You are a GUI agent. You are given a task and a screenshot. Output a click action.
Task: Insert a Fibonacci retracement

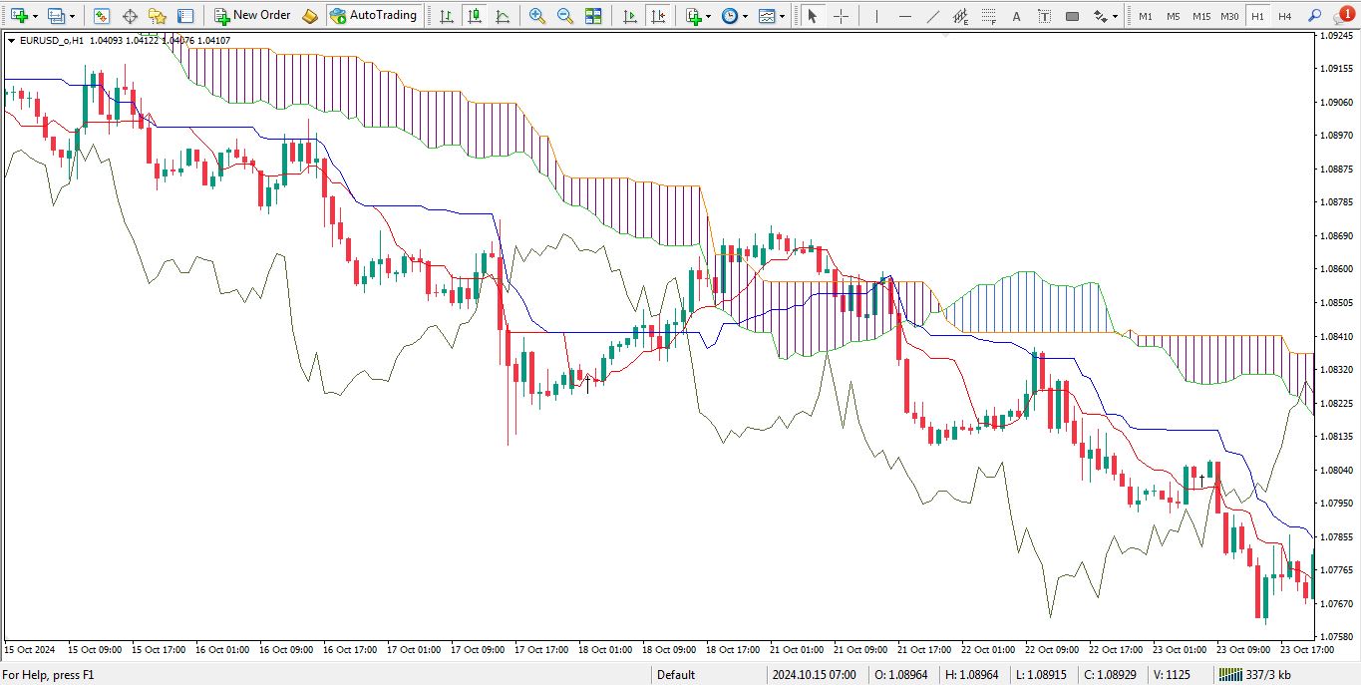[x=988, y=16]
